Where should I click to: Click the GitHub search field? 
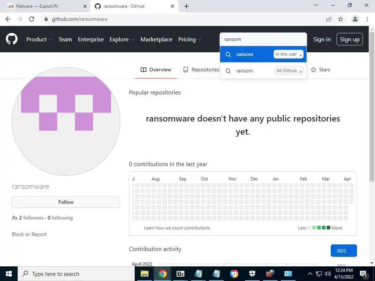(x=263, y=39)
